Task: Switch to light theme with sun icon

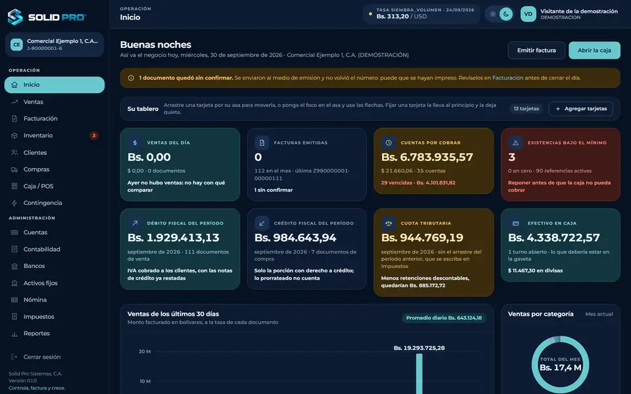Action: click(492, 14)
